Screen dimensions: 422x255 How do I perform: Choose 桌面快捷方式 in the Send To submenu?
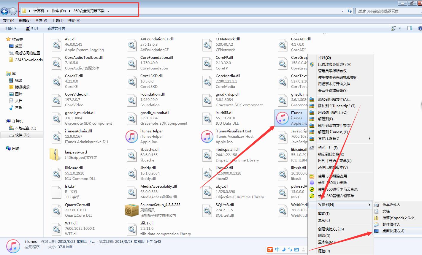pos(397,231)
